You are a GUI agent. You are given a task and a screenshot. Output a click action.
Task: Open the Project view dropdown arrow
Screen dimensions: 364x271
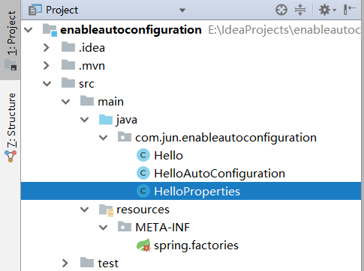click(x=182, y=10)
